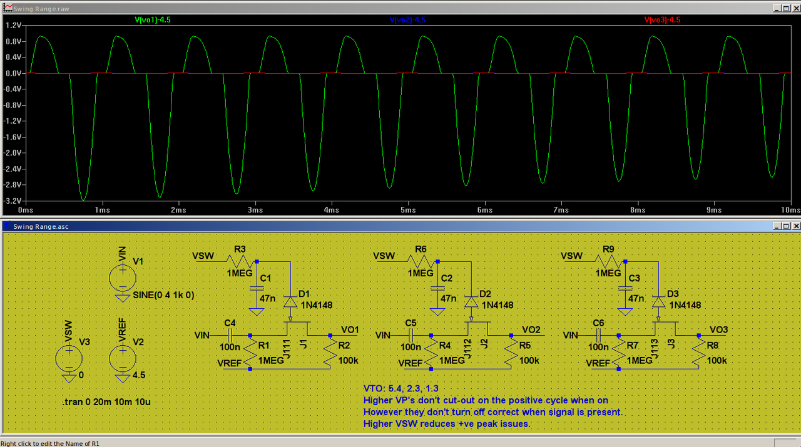Click the 5ms time axis label
Screen dimensions: 801x447
click(408, 210)
